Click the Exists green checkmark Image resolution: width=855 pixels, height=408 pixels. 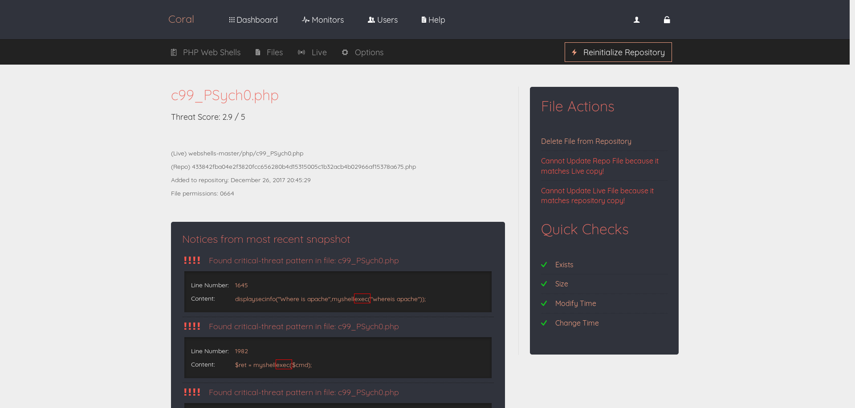(x=544, y=265)
